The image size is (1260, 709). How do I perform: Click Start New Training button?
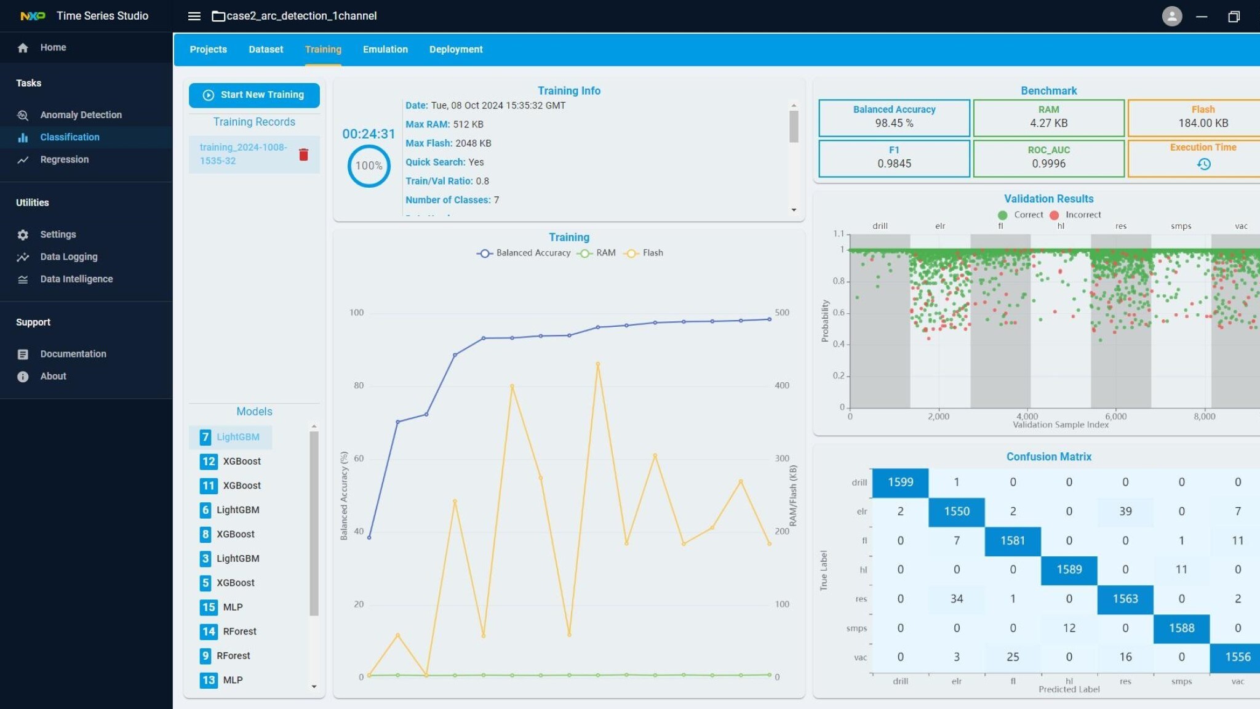pos(254,95)
